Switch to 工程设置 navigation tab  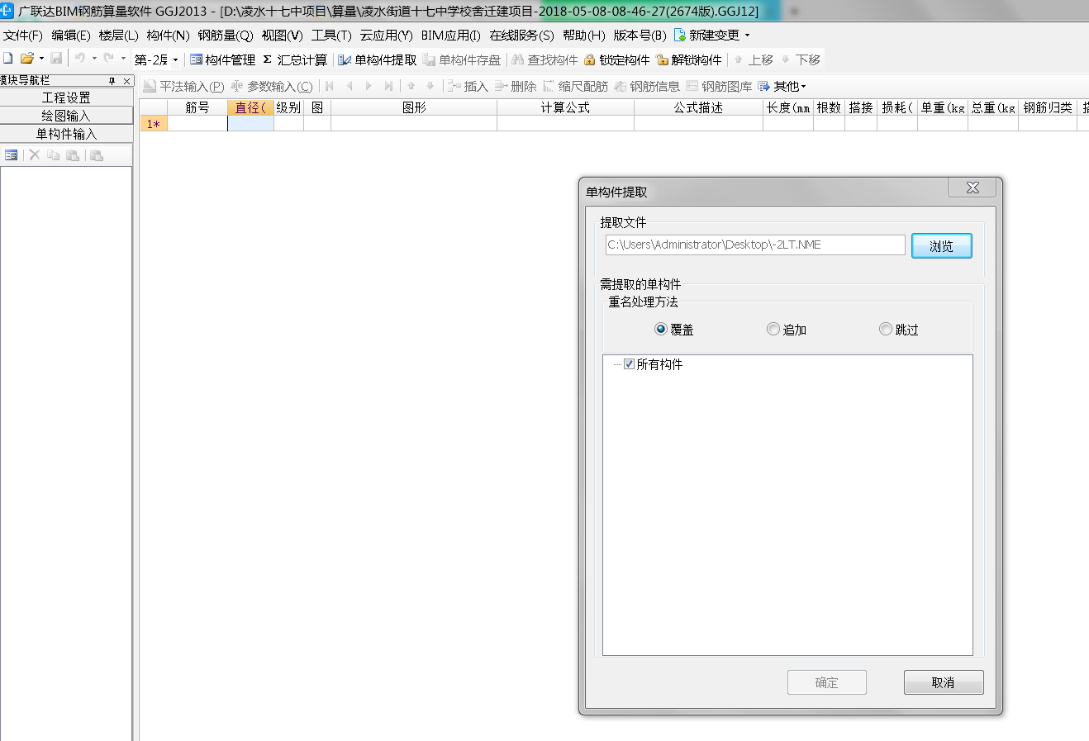click(x=66, y=97)
